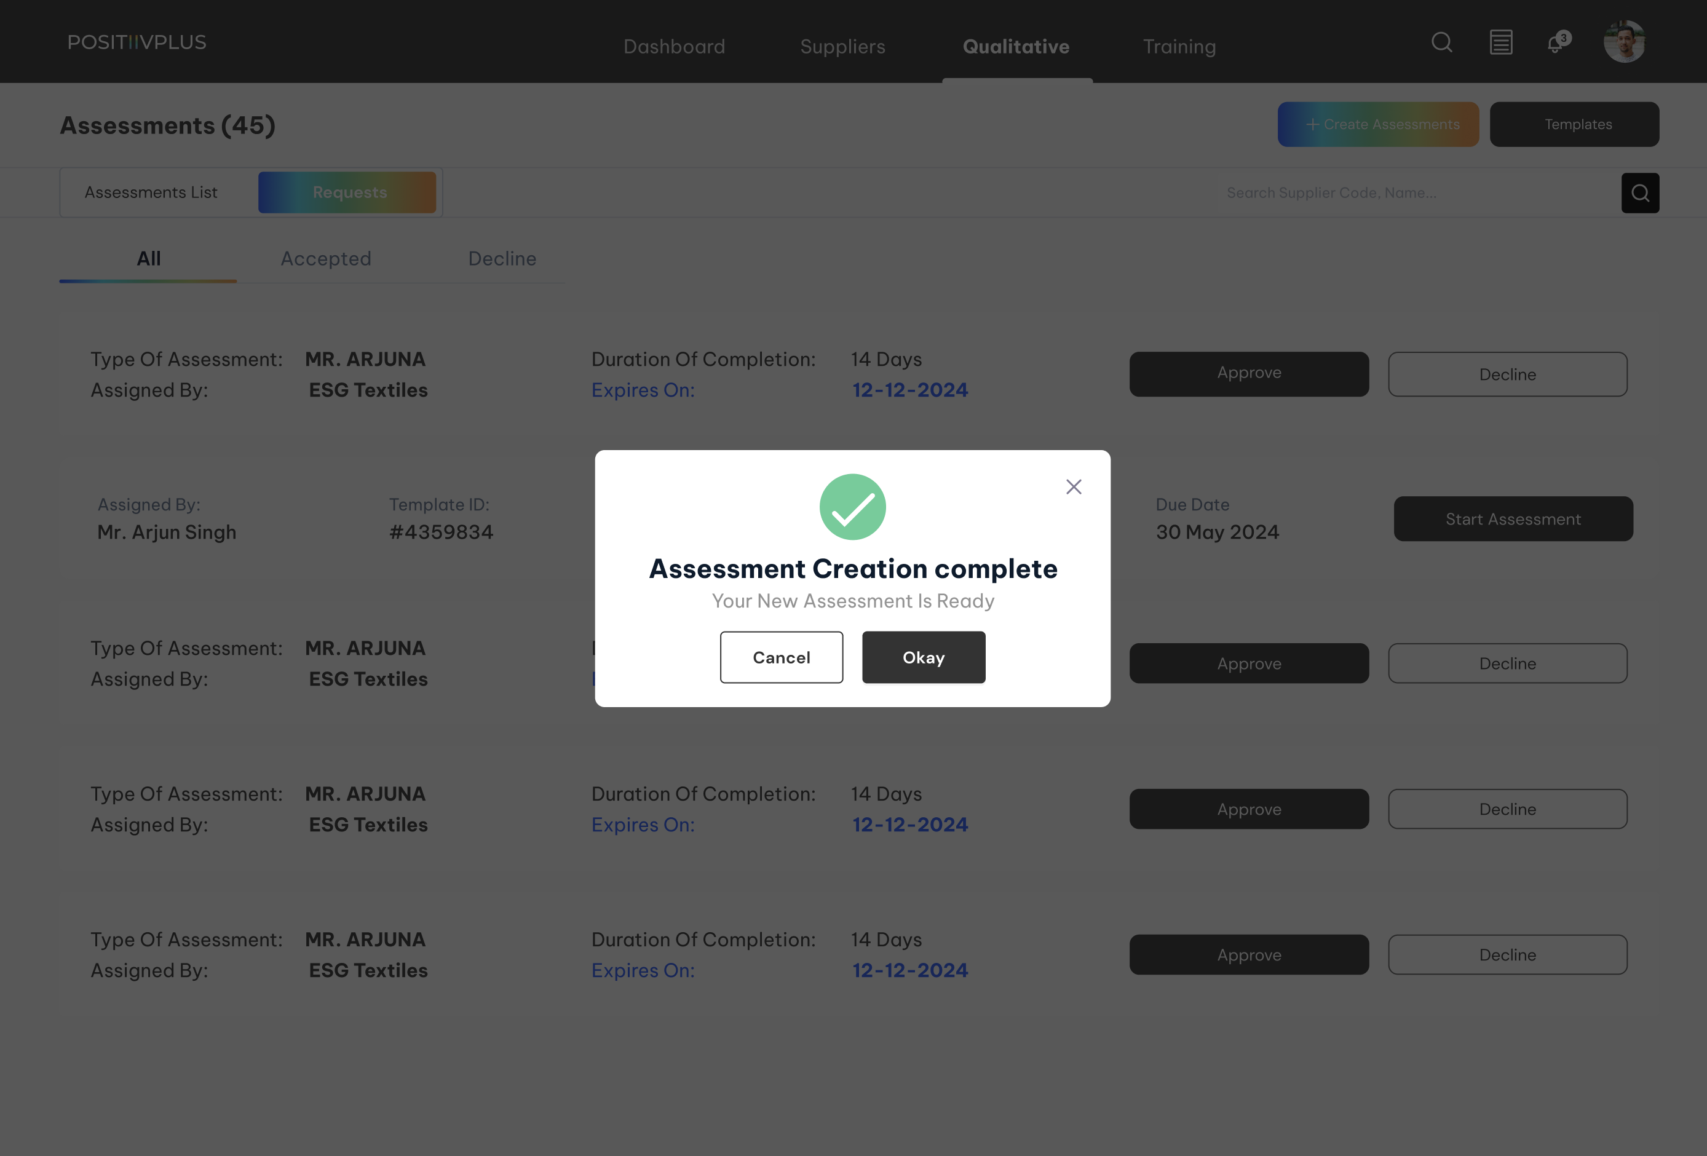Screen dimensions: 1707x1156
Task: Click the user profile avatar
Action: (1624, 42)
